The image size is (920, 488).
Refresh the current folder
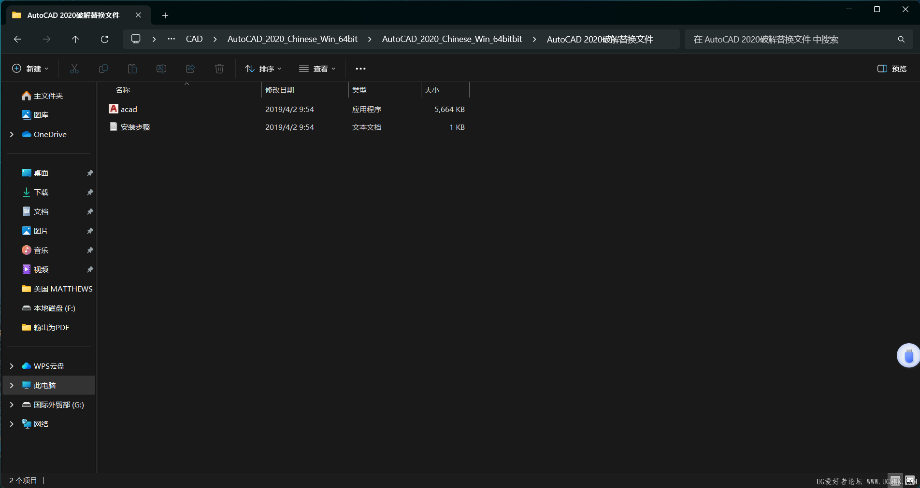[x=104, y=39]
